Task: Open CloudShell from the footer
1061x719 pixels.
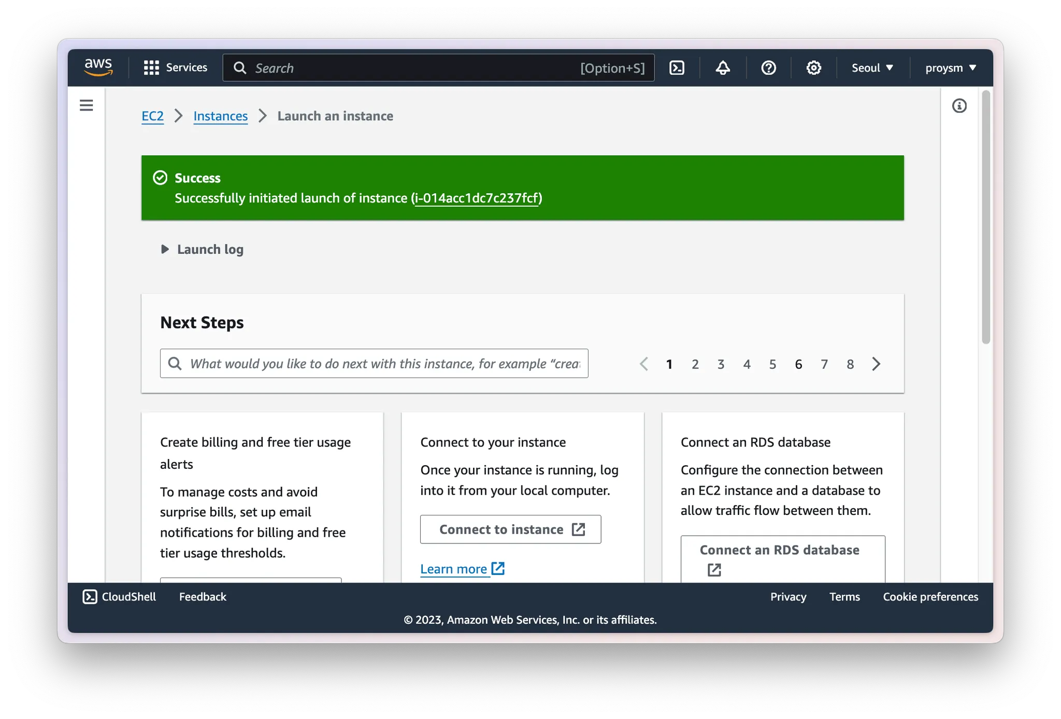Action: point(119,597)
